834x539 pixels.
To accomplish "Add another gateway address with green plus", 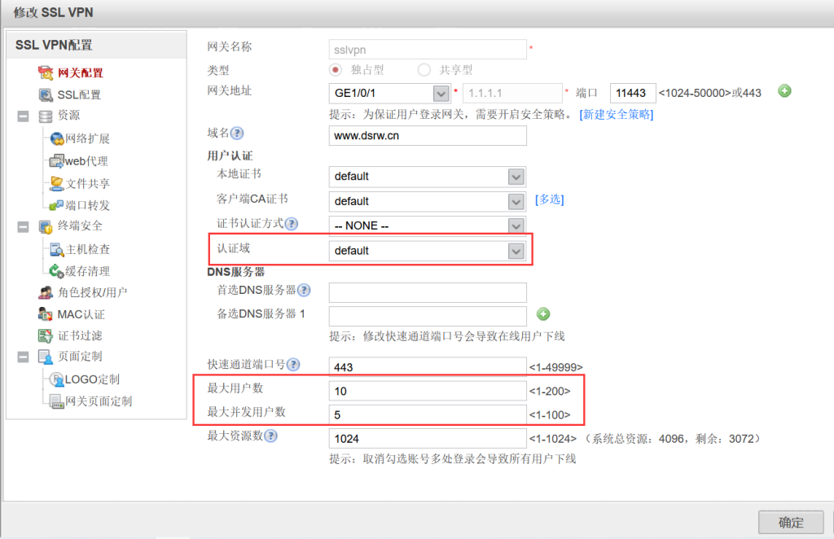I will point(784,91).
